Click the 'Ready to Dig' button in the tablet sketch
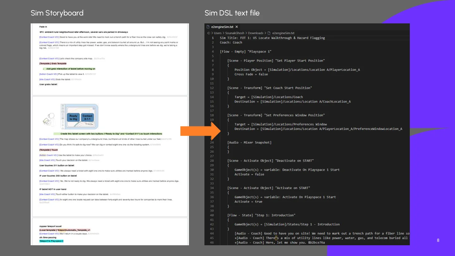 tap(73, 117)
